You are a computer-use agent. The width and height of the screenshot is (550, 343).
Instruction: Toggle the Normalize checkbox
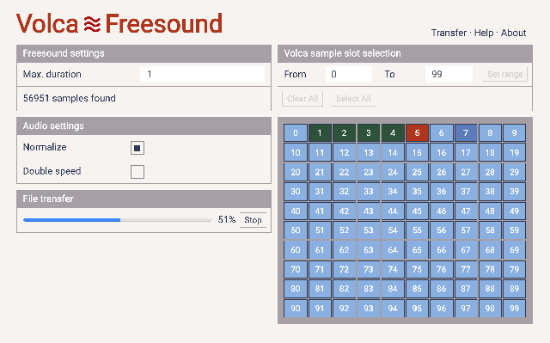137,148
